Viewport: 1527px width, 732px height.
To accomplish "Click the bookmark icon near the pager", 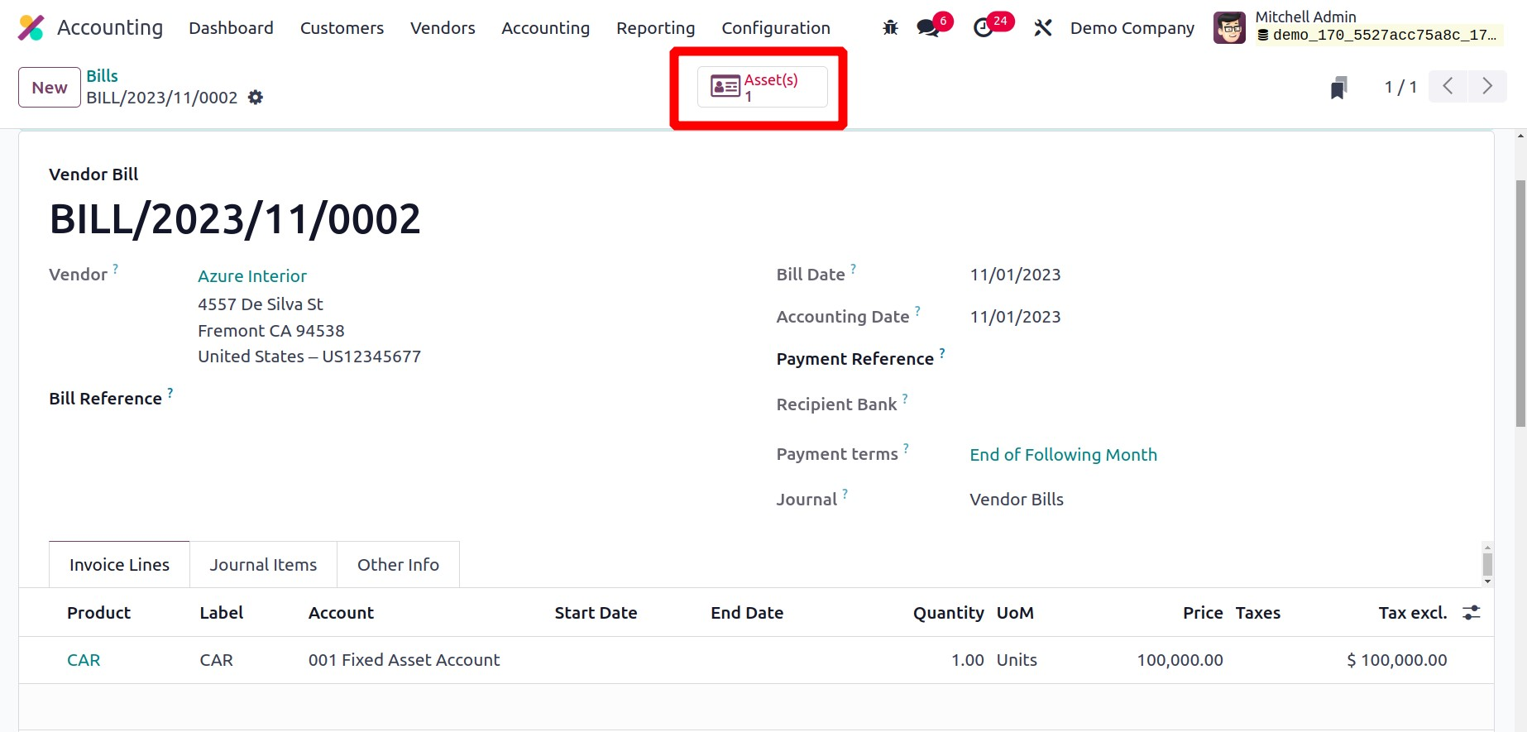I will click(1338, 88).
